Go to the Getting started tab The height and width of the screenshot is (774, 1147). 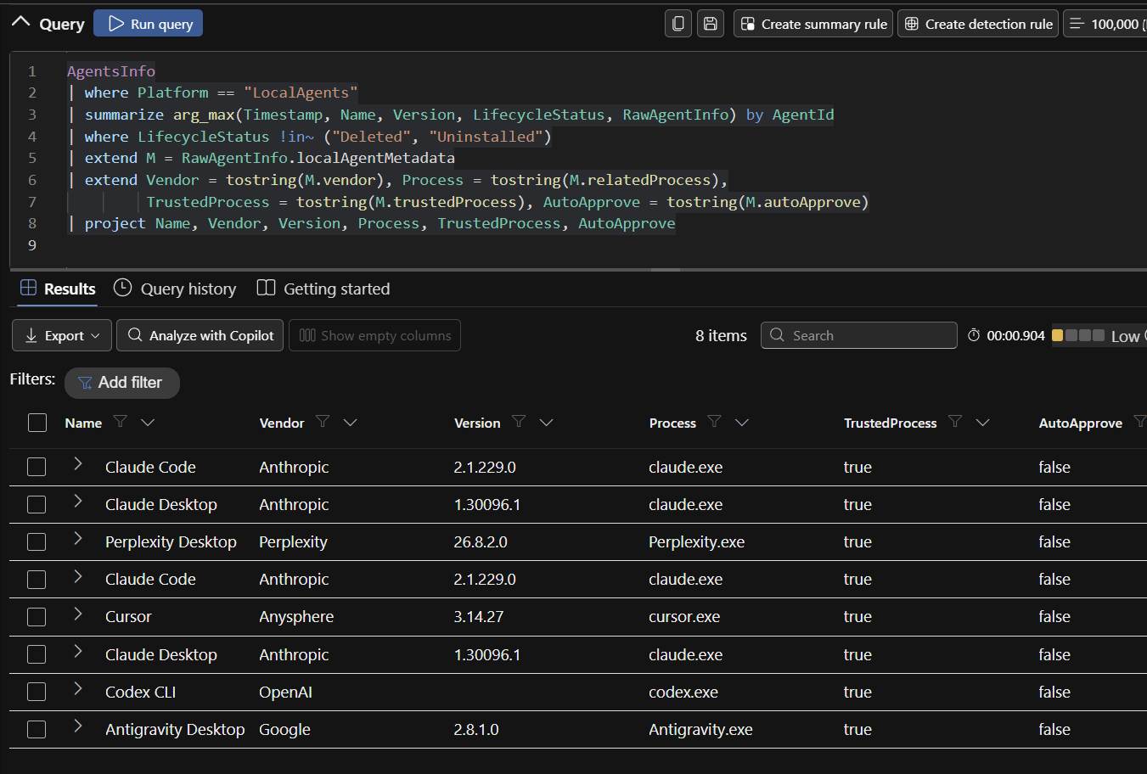pyautogui.click(x=323, y=289)
